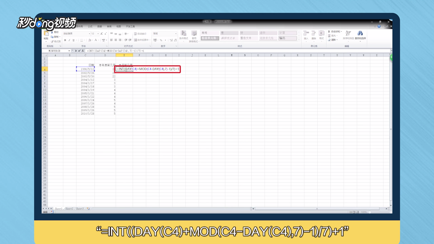Toggle bold formatting
The height and width of the screenshot is (244, 434).
pos(65,40)
